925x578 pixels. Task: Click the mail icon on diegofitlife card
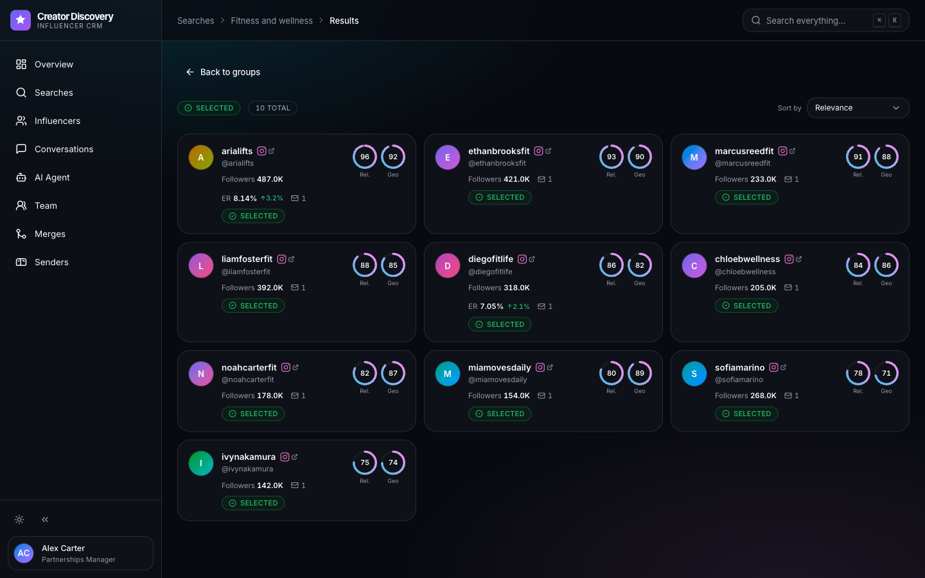tap(542, 306)
